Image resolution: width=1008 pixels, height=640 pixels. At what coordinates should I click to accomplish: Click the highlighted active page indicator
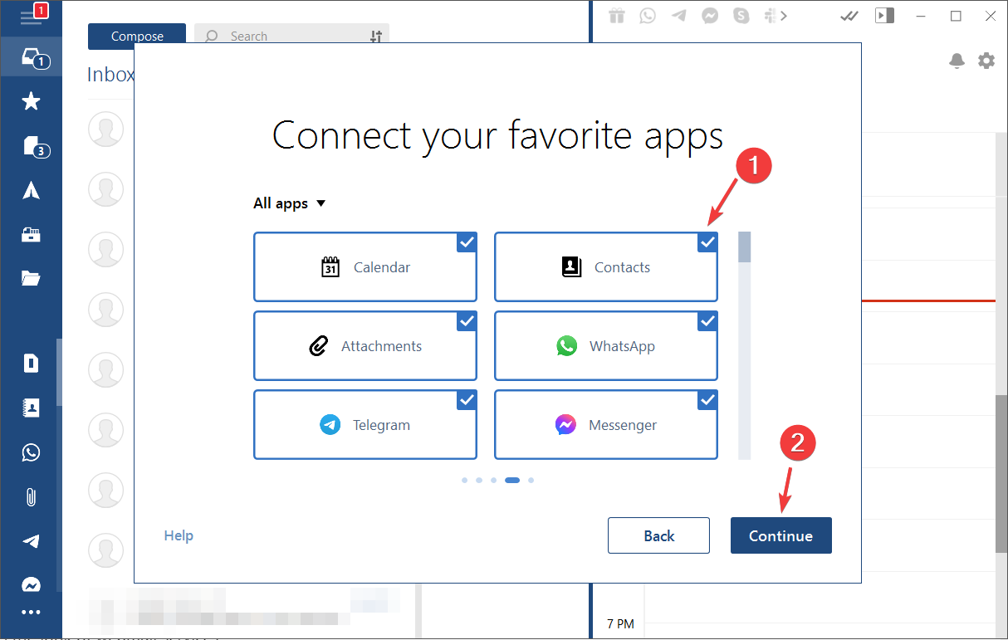pyautogui.click(x=512, y=480)
